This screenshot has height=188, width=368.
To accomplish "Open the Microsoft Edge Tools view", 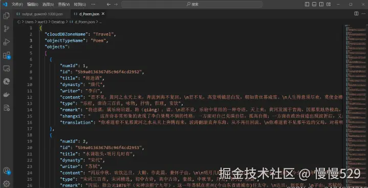I will point(6,81).
